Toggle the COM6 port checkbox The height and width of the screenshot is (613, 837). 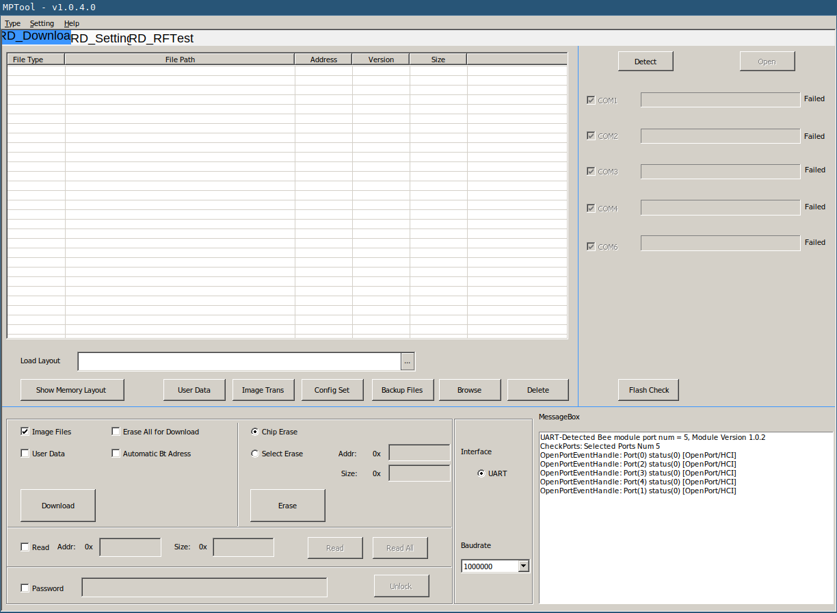pyautogui.click(x=591, y=246)
